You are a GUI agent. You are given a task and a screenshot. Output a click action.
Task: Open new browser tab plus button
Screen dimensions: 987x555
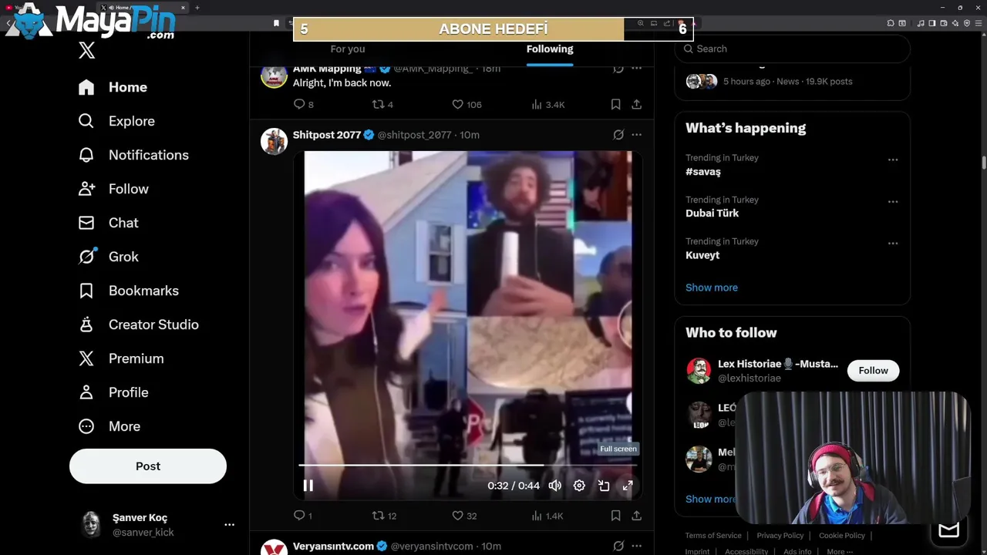pyautogui.click(x=197, y=8)
